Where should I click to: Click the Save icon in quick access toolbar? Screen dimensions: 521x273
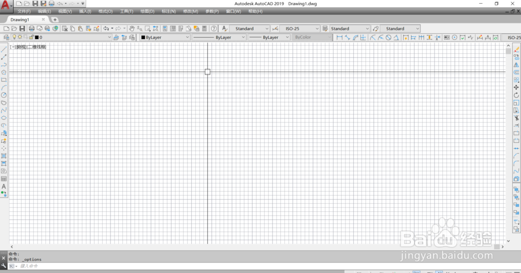tap(35, 4)
